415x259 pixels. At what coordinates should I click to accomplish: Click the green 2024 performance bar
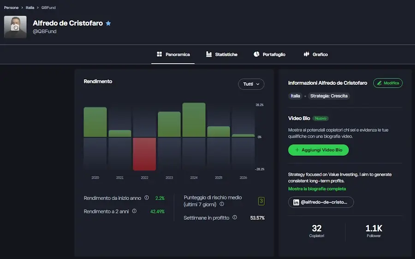click(x=194, y=120)
